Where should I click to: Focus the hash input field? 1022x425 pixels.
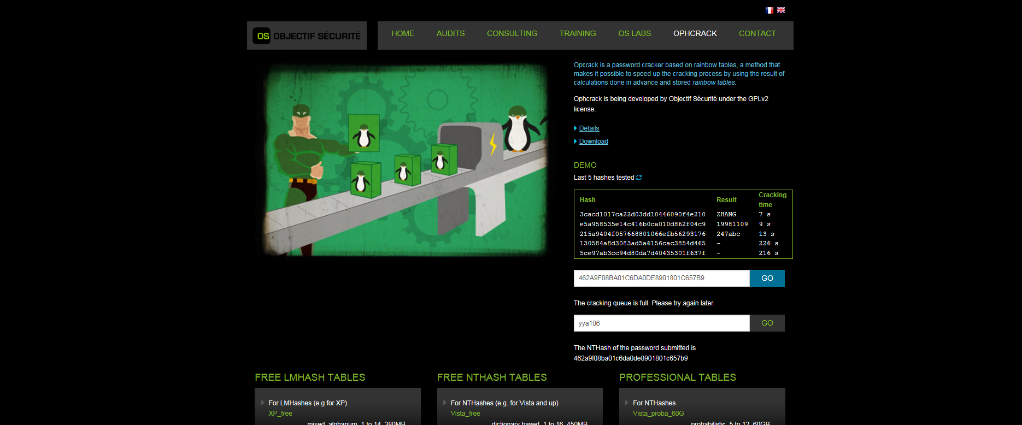(x=661, y=278)
